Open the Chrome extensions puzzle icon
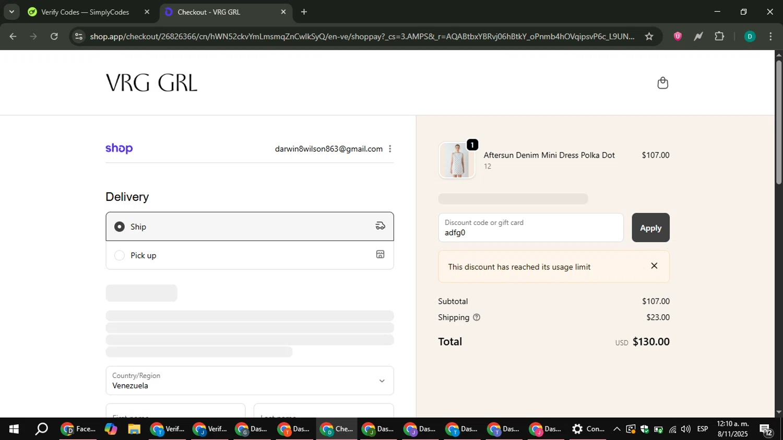Image resolution: width=783 pixels, height=440 pixels. click(719, 37)
